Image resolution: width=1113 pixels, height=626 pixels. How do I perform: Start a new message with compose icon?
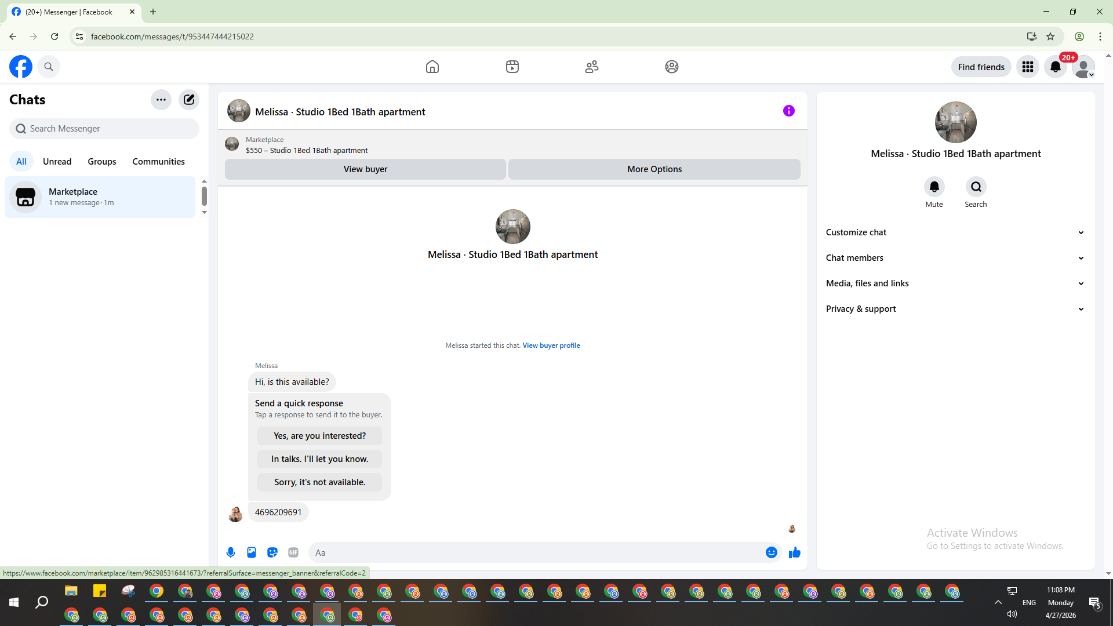[189, 100]
